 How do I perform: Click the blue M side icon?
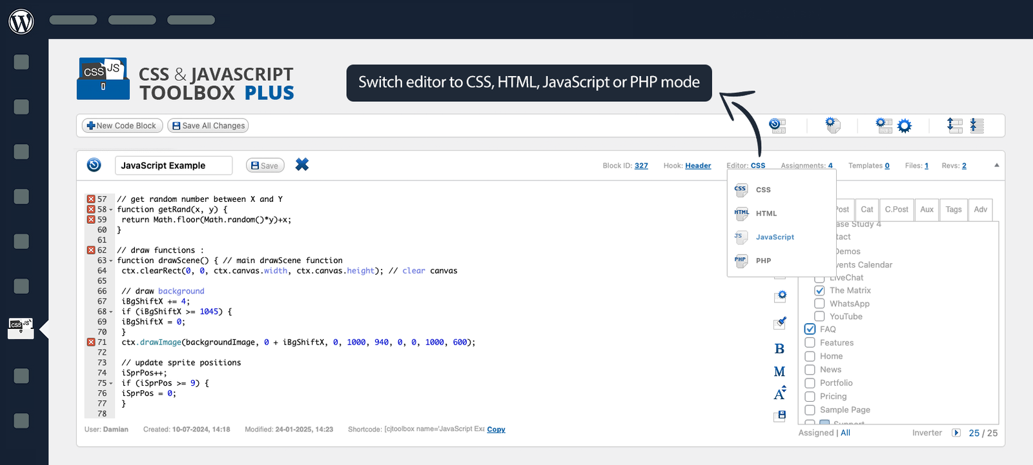tap(779, 372)
